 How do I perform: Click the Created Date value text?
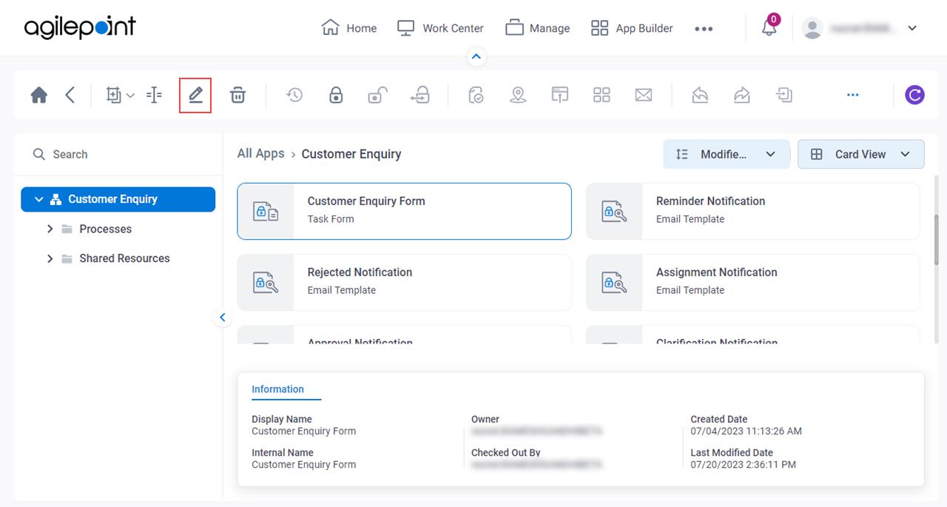pos(746,431)
